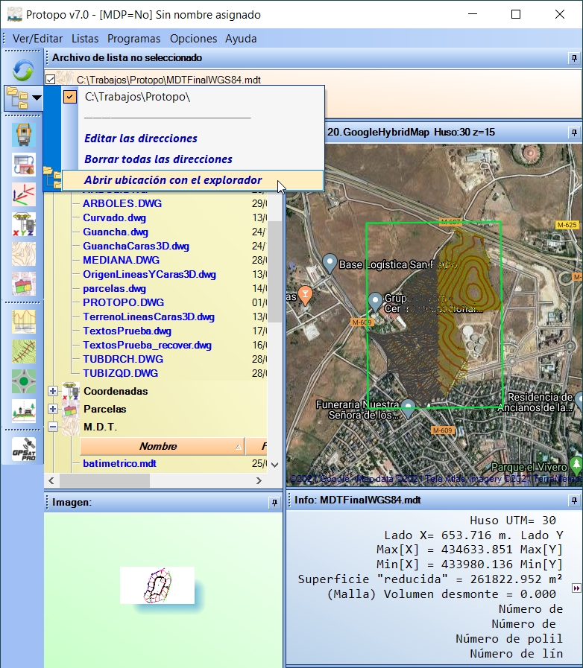
Task: Sort by the Nombre column header
Action: click(162, 447)
